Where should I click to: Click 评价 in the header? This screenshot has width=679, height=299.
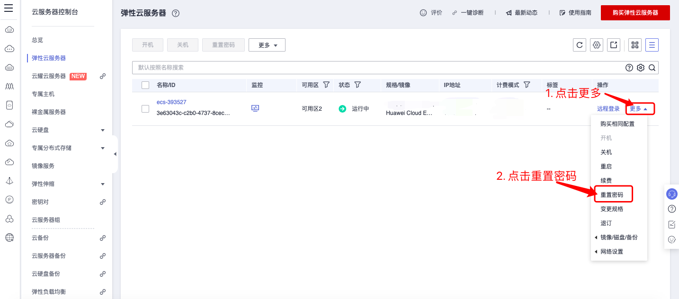pos(431,13)
